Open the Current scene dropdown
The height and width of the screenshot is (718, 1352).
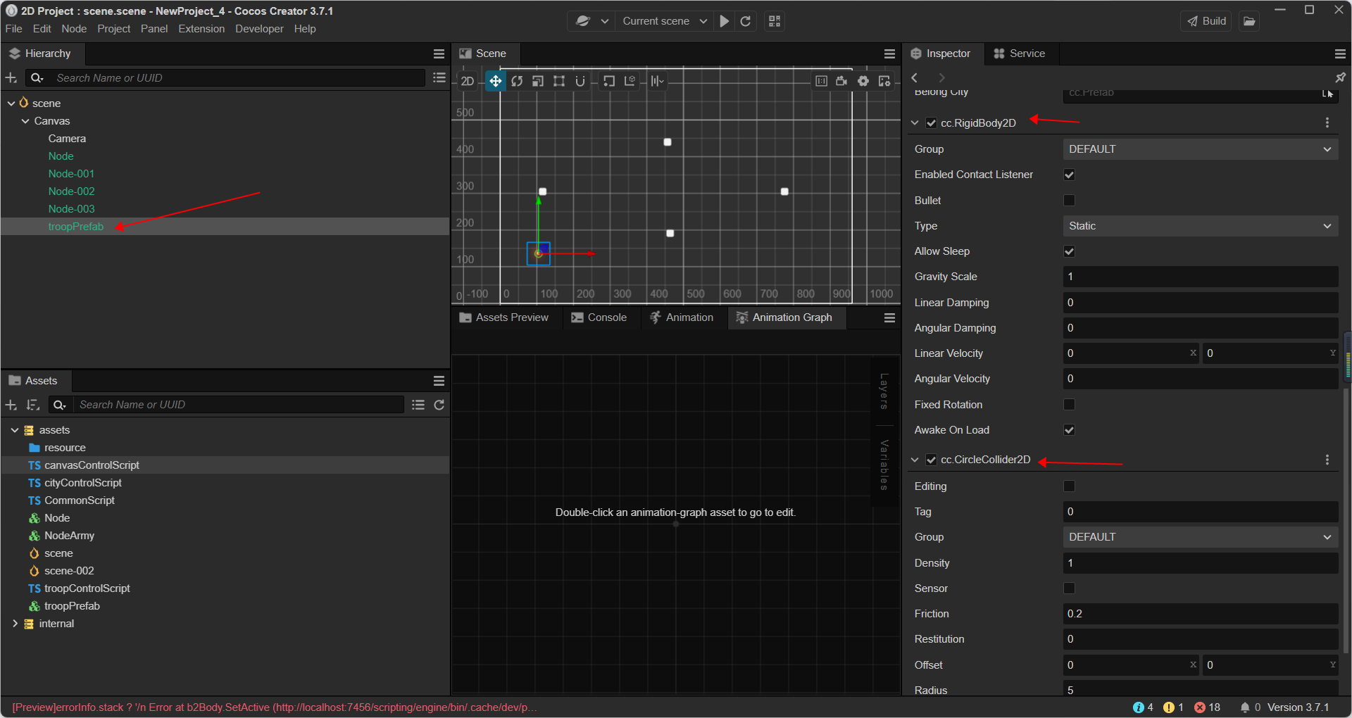(x=664, y=21)
